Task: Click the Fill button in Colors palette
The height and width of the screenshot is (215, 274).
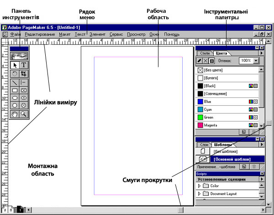Action: (205, 61)
